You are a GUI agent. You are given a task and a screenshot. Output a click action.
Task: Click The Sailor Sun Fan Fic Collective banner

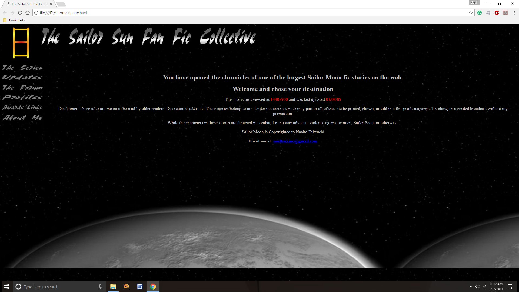pyautogui.click(x=149, y=36)
